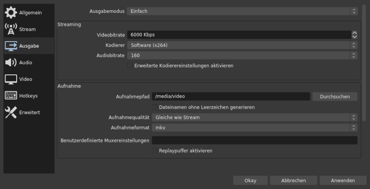Open the Hotkeys keyboard icon section

coord(11,96)
